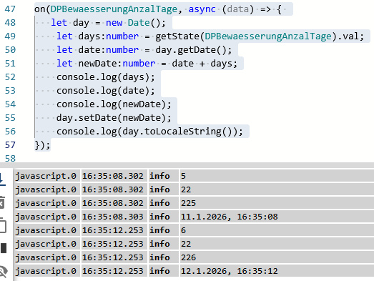Click the log row showing value 226
The image size is (374, 281).
[x=194, y=257]
